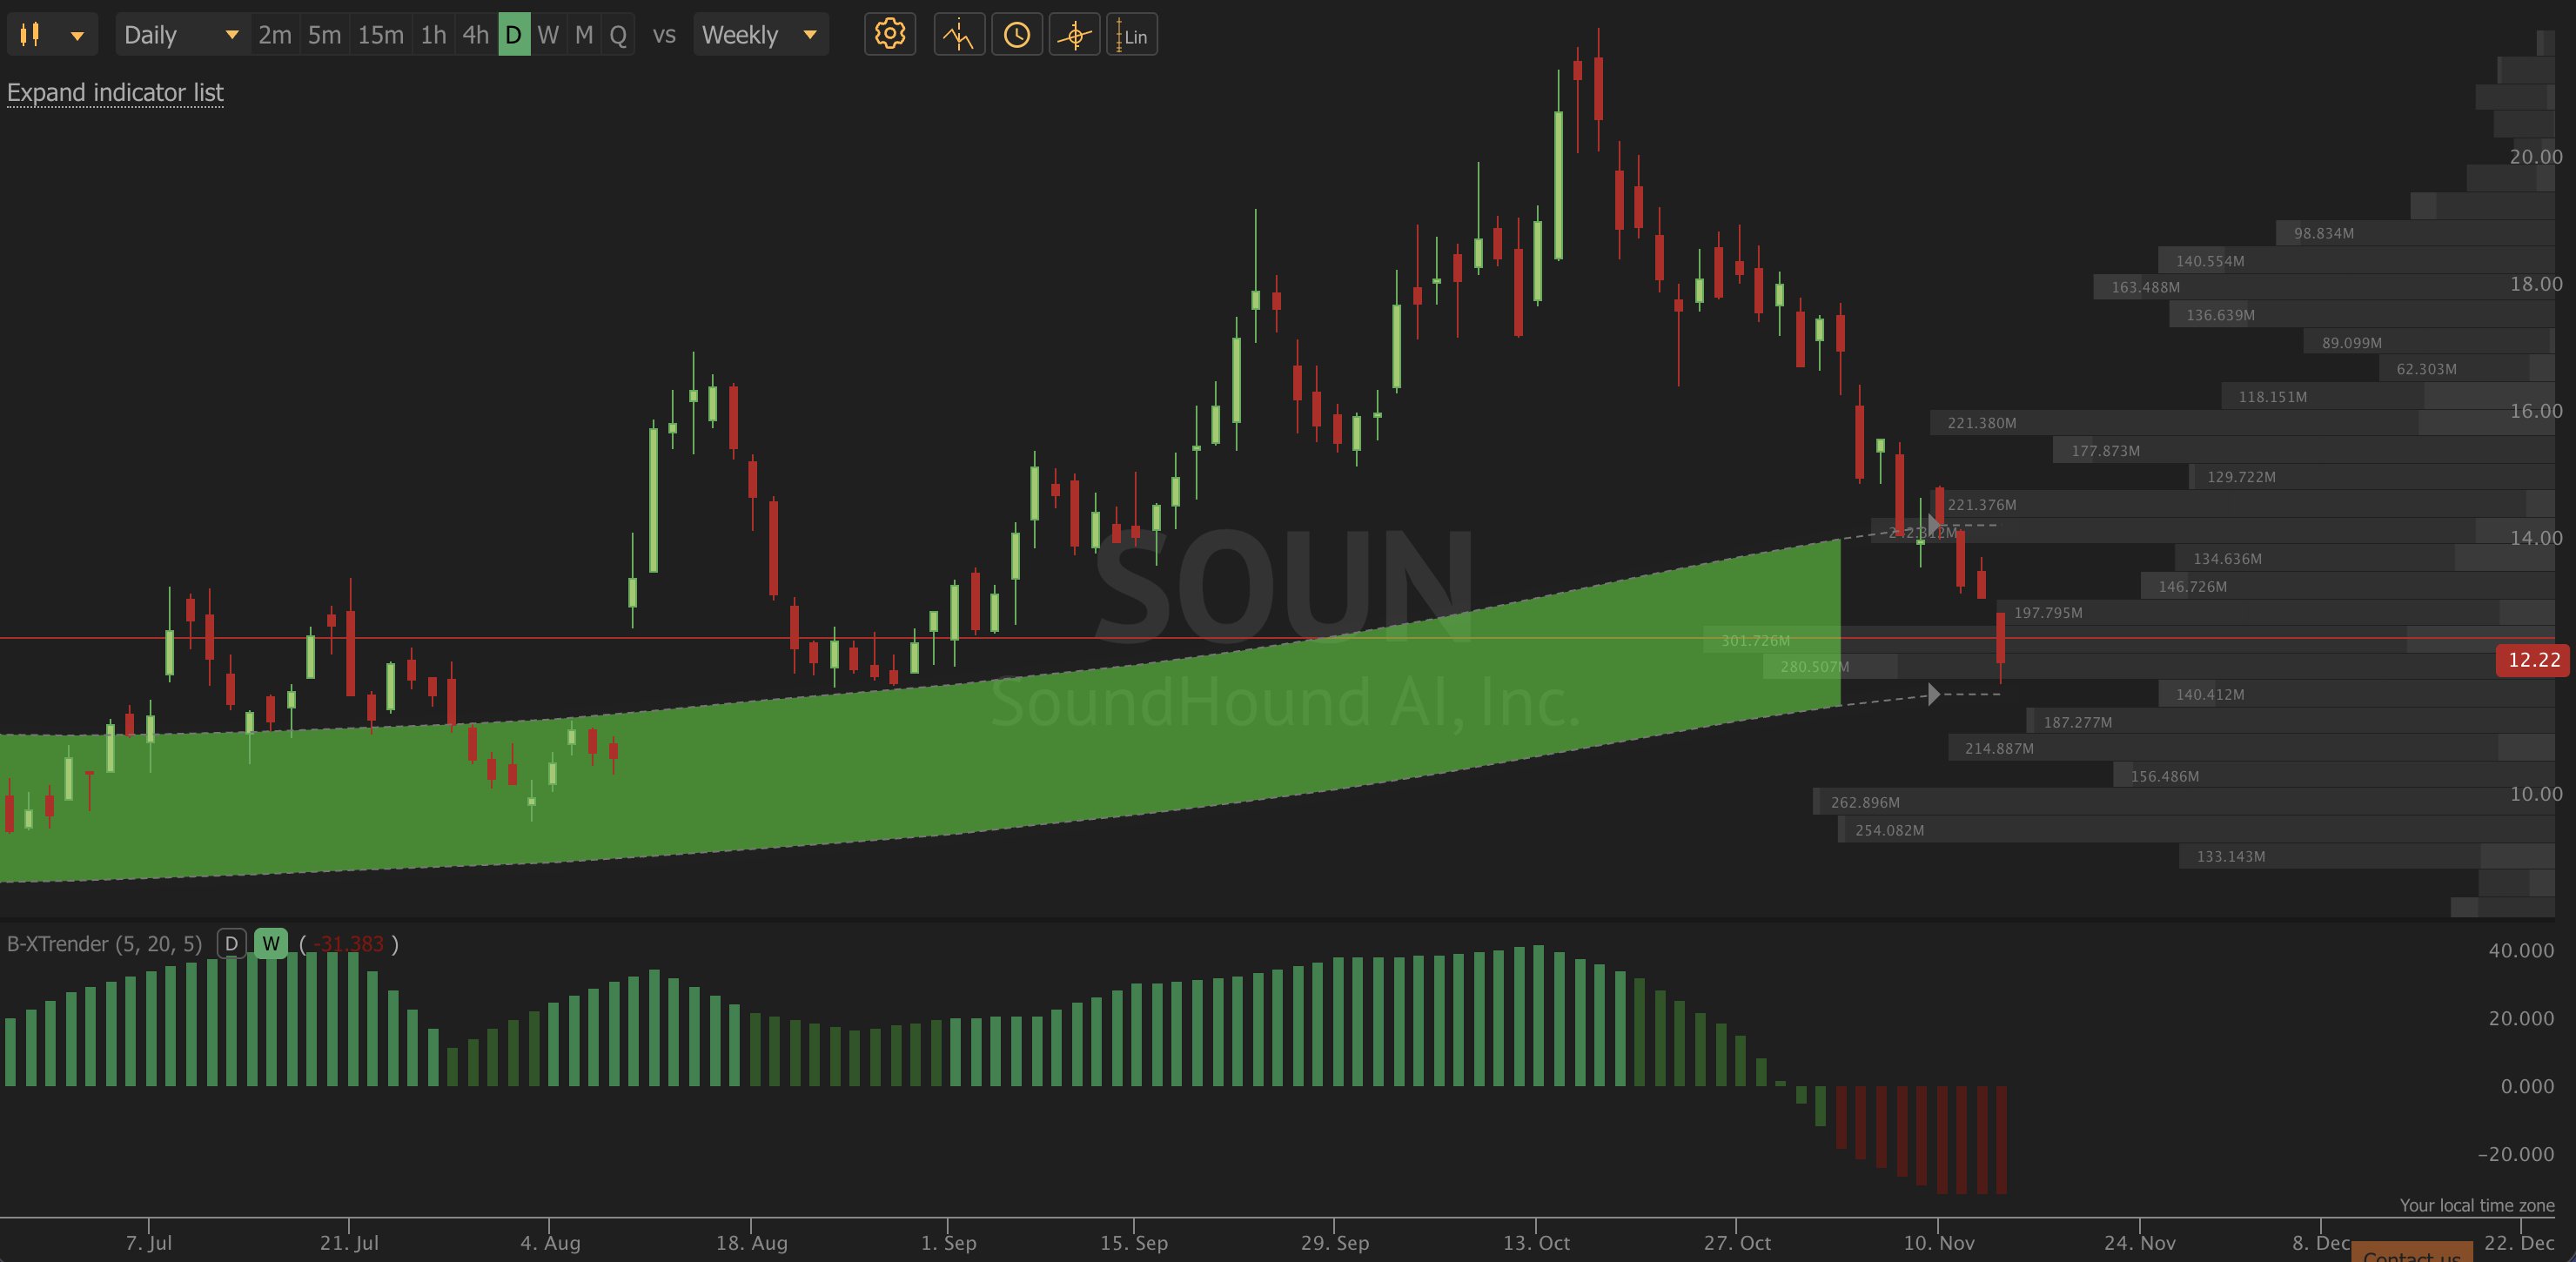Click the events markers zigzag icon

click(958, 35)
